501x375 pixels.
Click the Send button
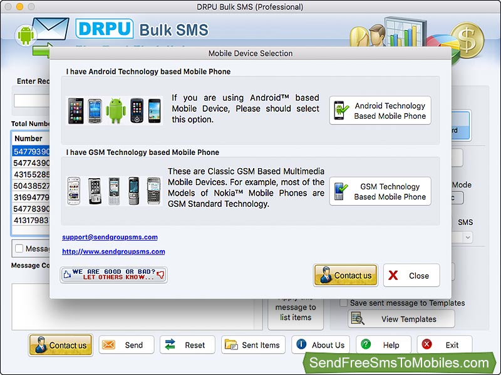coord(127,345)
